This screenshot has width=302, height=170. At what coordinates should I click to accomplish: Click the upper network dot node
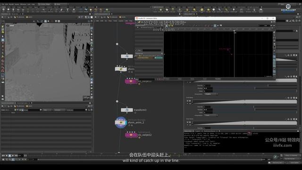(117, 44)
